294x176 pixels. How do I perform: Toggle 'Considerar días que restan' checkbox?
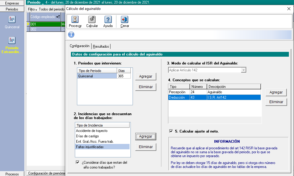(78, 162)
